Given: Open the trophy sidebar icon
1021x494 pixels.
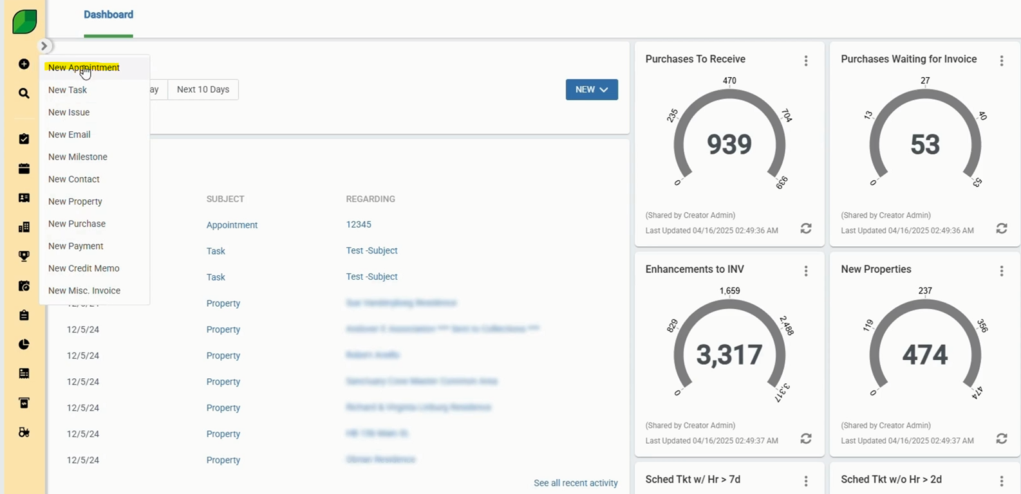Looking at the screenshot, I should pyautogui.click(x=24, y=256).
